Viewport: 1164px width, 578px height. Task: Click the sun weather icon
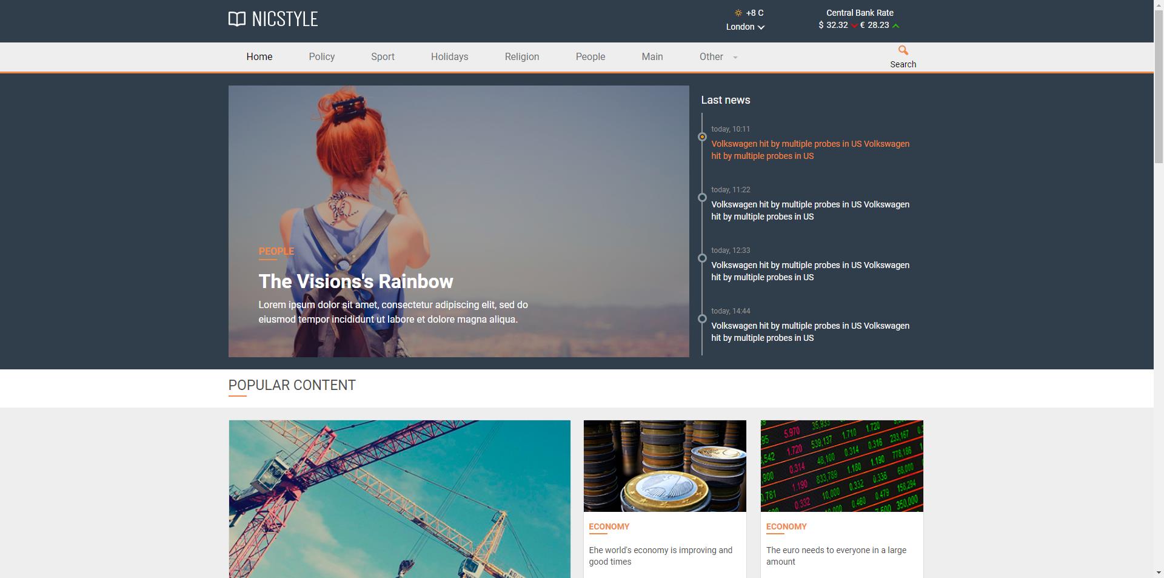coord(738,13)
